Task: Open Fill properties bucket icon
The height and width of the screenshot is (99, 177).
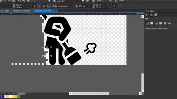Action: click(x=151, y=15)
